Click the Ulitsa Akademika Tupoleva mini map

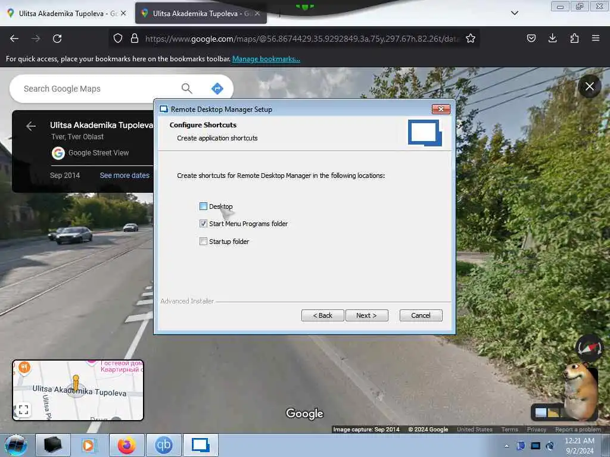pyautogui.click(x=78, y=390)
